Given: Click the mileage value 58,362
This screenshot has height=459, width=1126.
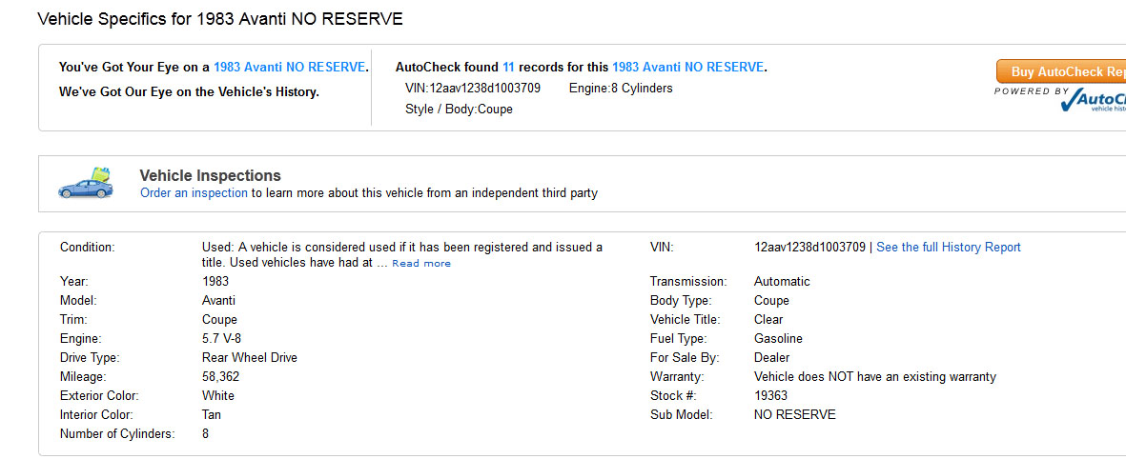Looking at the screenshot, I should [220, 377].
